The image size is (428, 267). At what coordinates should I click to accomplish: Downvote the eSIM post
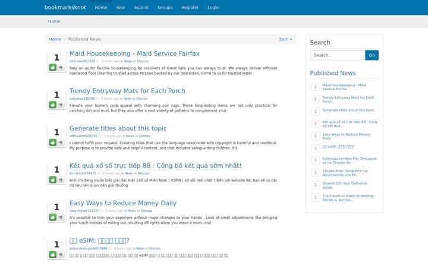[x=61, y=255]
